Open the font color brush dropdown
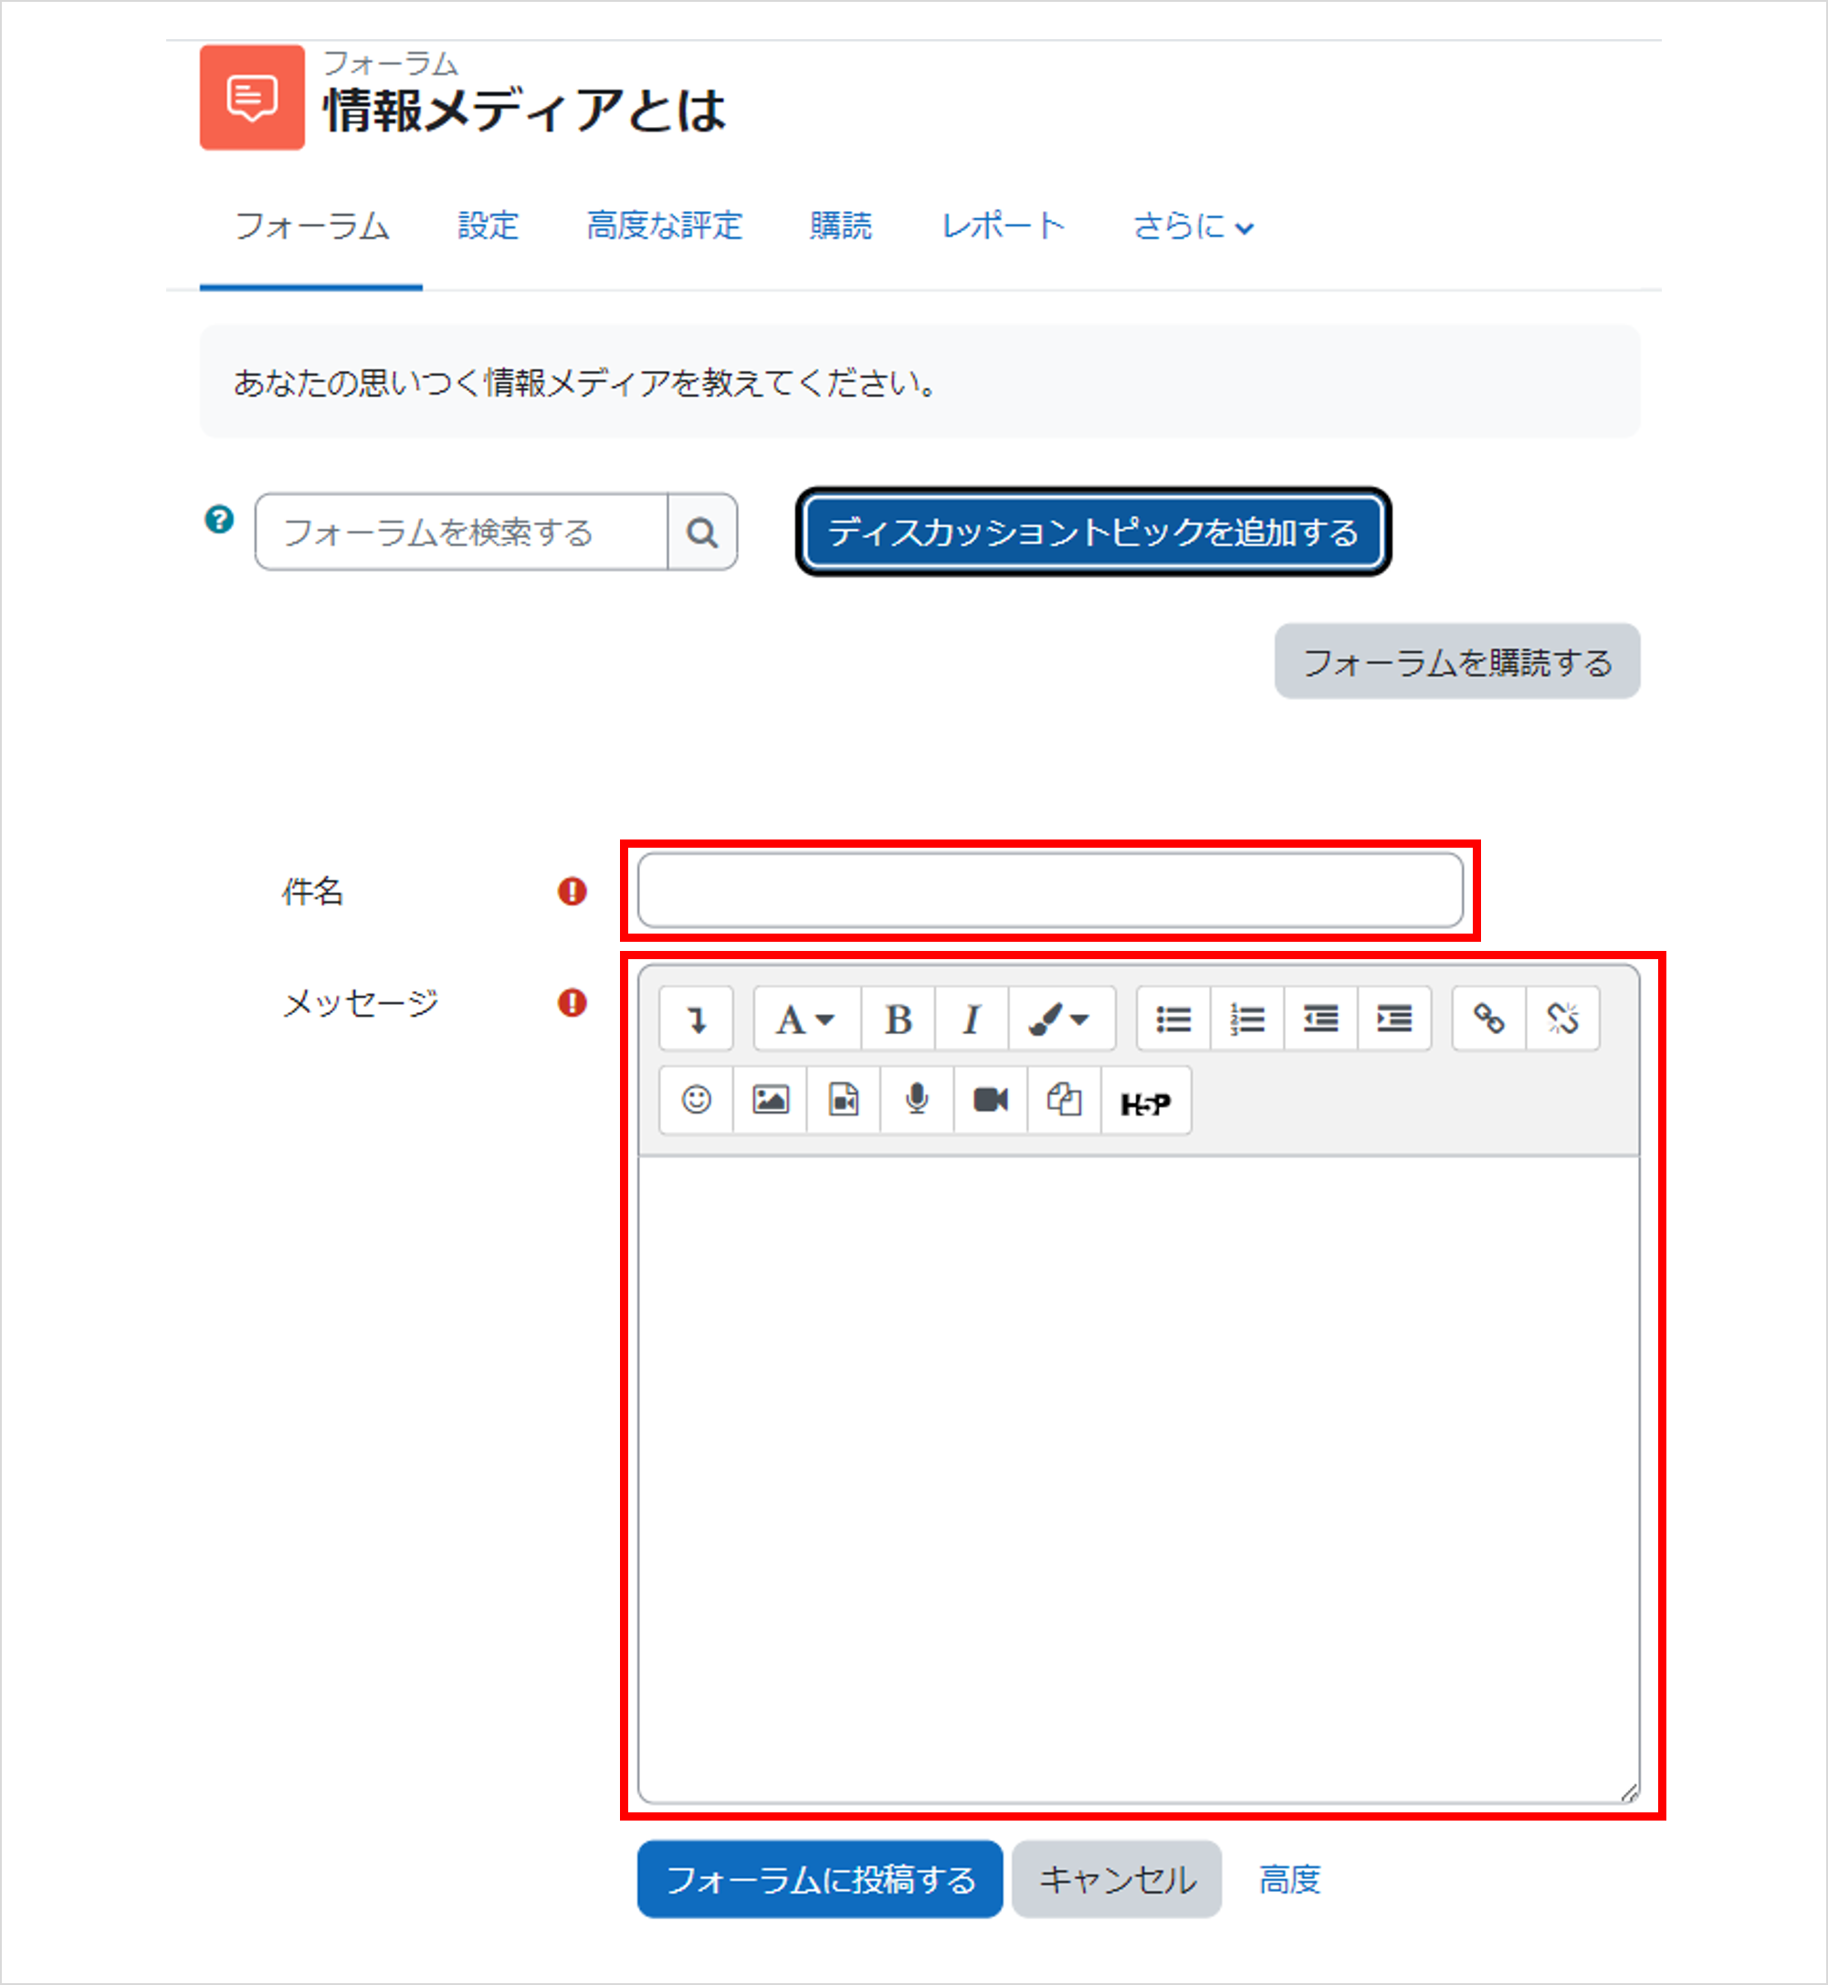 1061,1019
